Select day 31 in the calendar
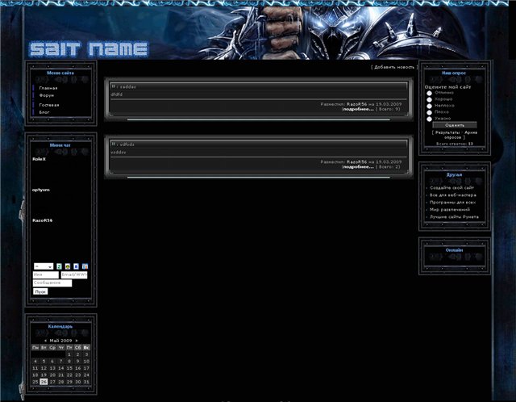 (86, 382)
